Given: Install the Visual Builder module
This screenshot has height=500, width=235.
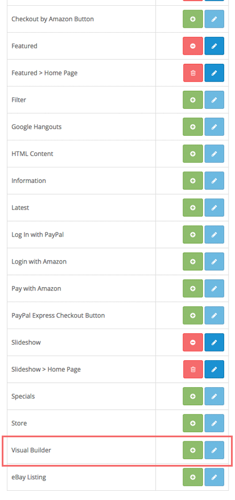Looking at the screenshot, I should click(x=192, y=451).
